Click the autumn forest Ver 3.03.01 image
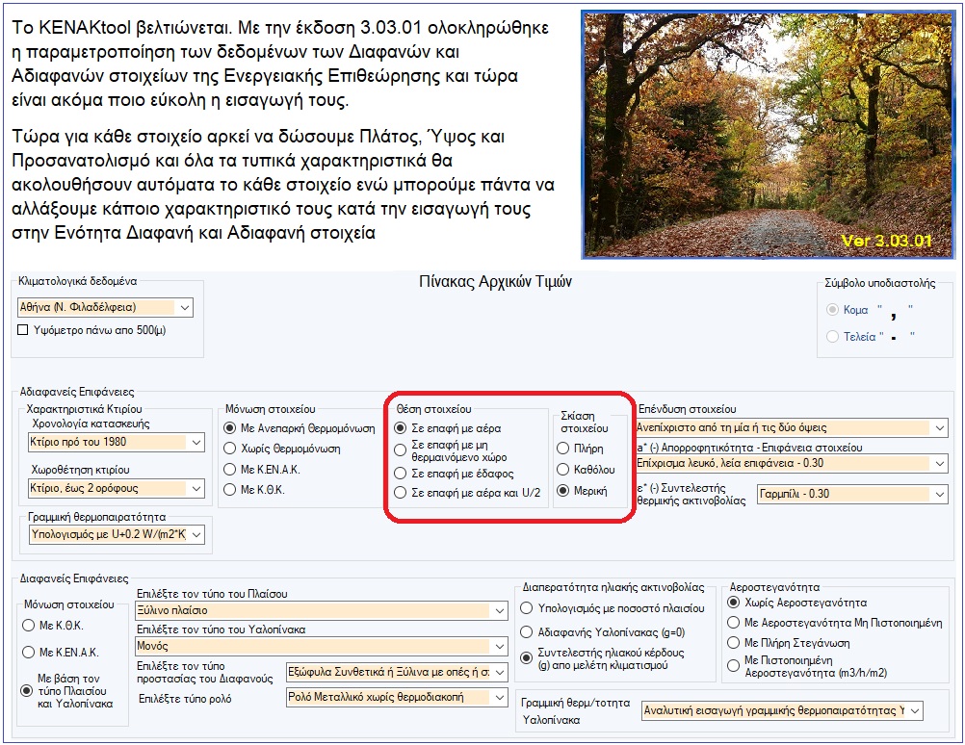 tap(769, 134)
